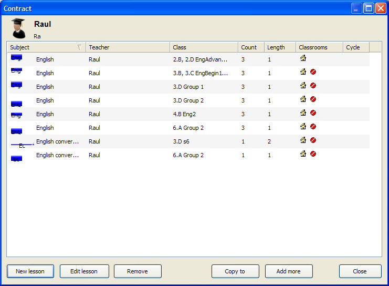Click red prohibited icon in 3.B, 3.C row

pos(313,72)
